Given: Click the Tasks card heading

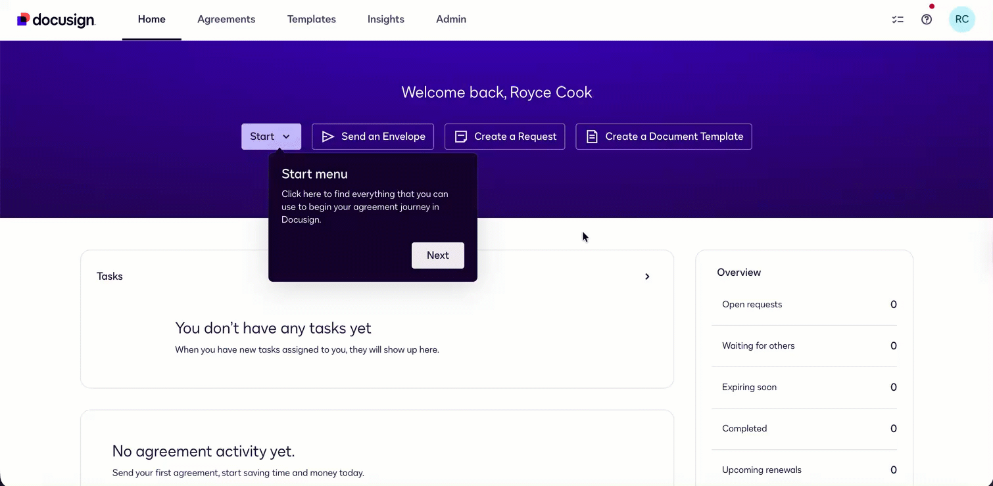Looking at the screenshot, I should pyautogui.click(x=110, y=276).
